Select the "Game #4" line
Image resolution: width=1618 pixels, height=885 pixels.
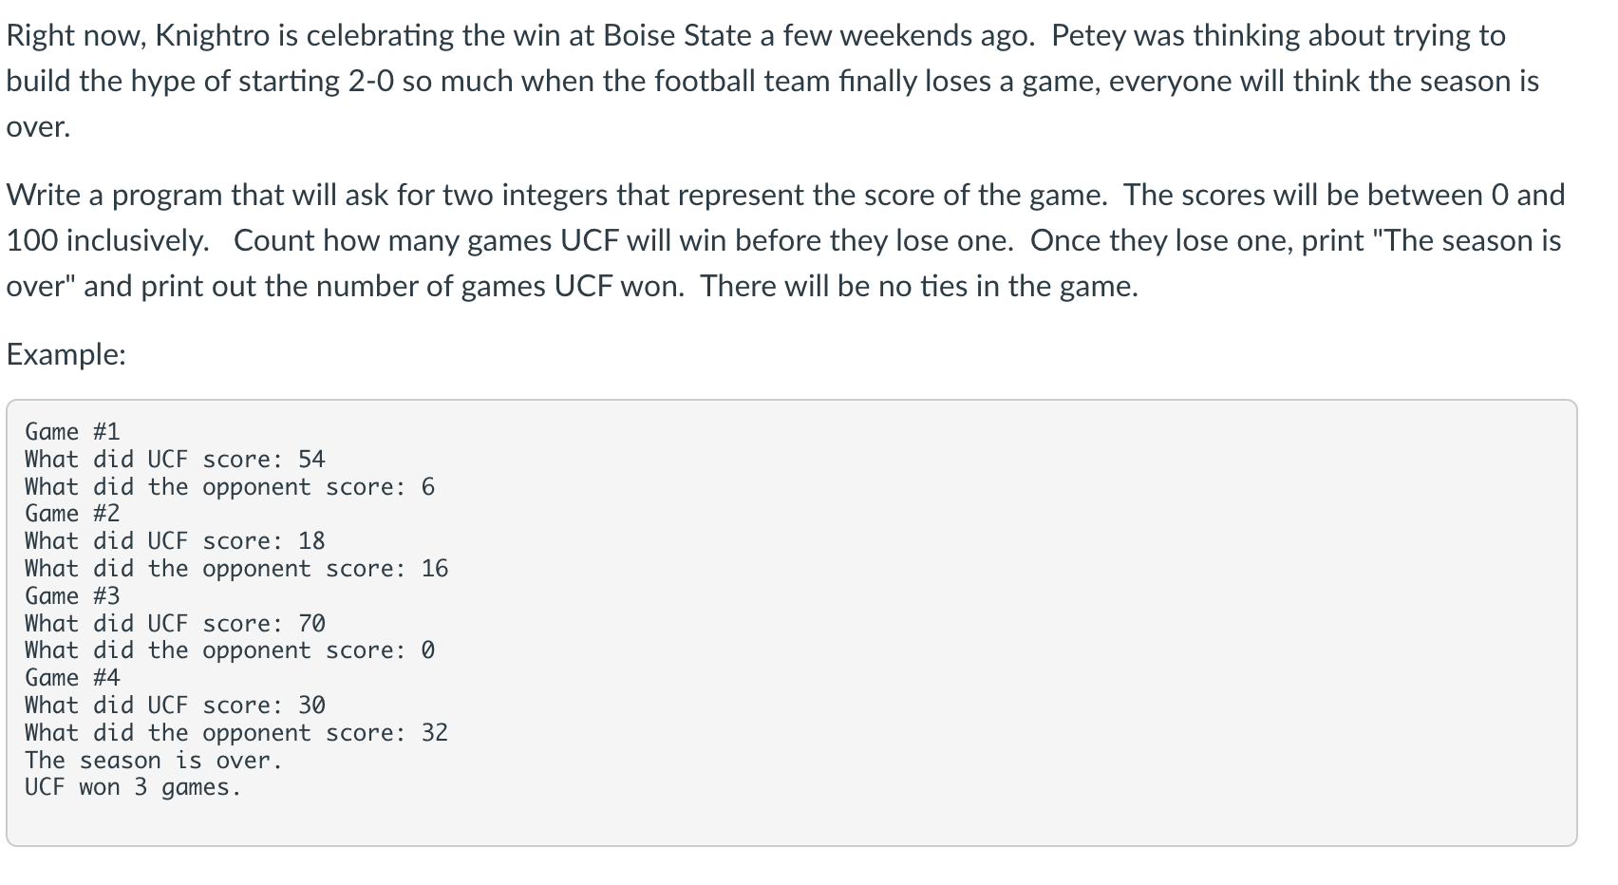point(72,678)
